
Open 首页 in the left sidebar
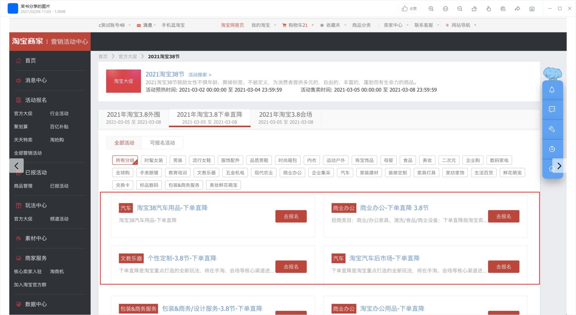[30, 61]
